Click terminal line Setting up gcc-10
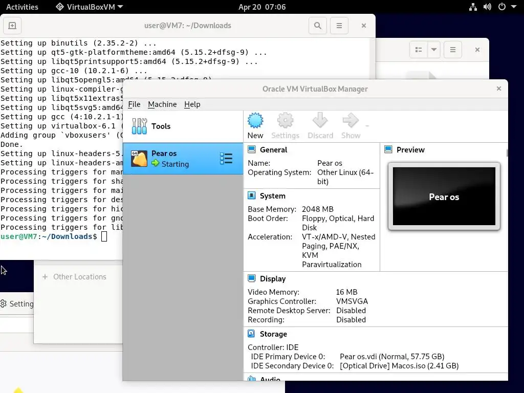This screenshot has height=393, width=524. (x=74, y=71)
